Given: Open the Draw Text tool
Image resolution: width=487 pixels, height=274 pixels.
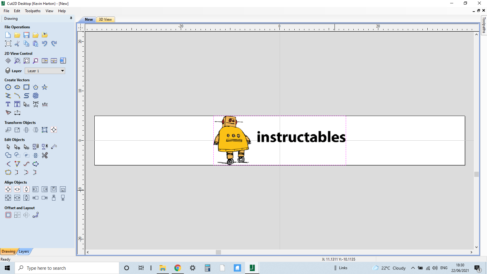Looking at the screenshot, I should (8, 104).
